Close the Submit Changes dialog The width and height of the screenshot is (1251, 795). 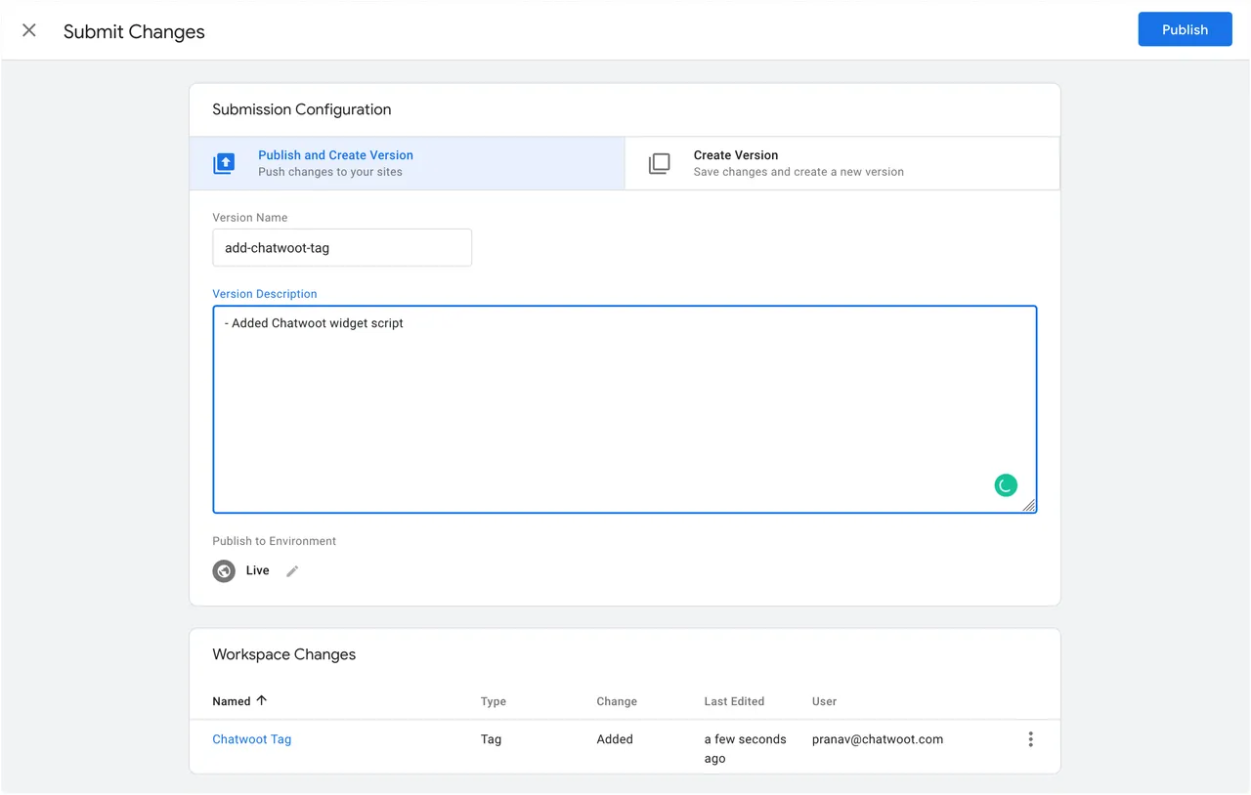[29, 30]
